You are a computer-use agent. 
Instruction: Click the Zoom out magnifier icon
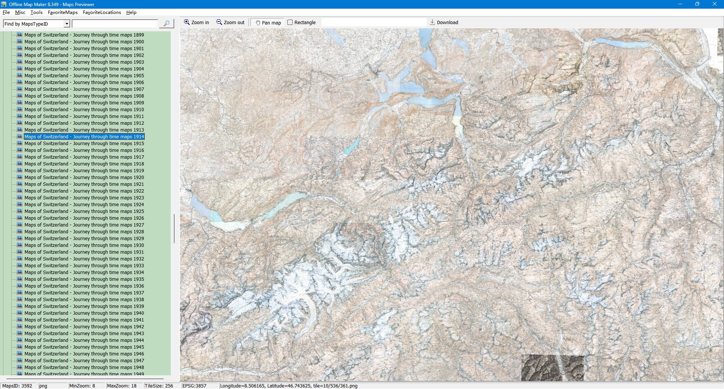click(219, 22)
